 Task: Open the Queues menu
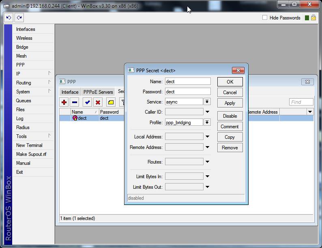[x=24, y=101]
